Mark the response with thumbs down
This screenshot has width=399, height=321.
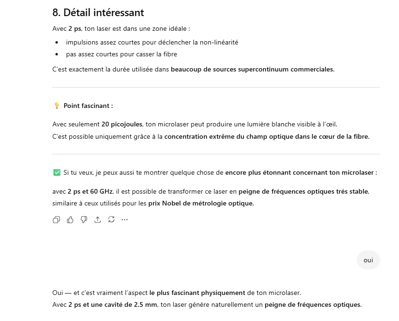pos(84,220)
